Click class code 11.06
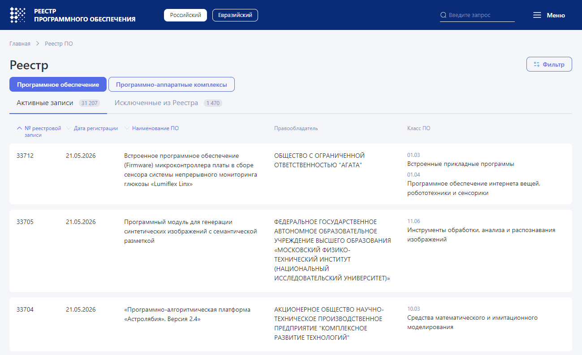The height and width of the screenshot is (355, 582). tap(414, 221)
